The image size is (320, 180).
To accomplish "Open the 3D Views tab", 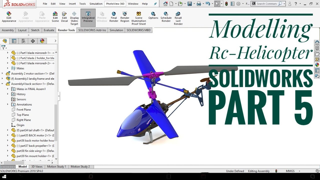I will pyautogui.click(x=37, y=166).
